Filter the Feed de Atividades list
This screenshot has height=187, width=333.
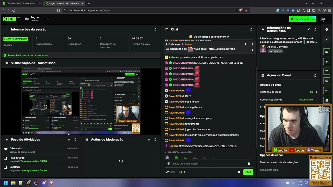pyautogui.click(x=69, y=139)
